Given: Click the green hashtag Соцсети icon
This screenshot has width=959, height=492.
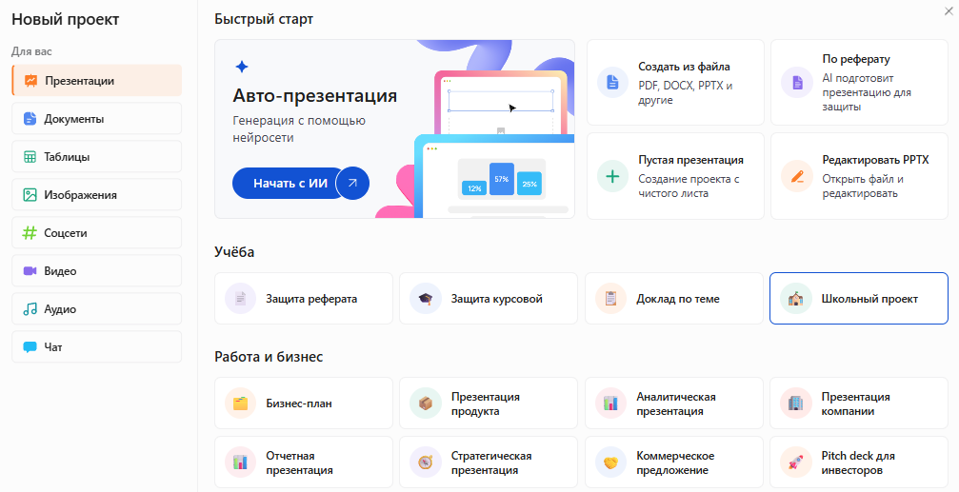Looking at the screenshot, I should pos(30,233).
